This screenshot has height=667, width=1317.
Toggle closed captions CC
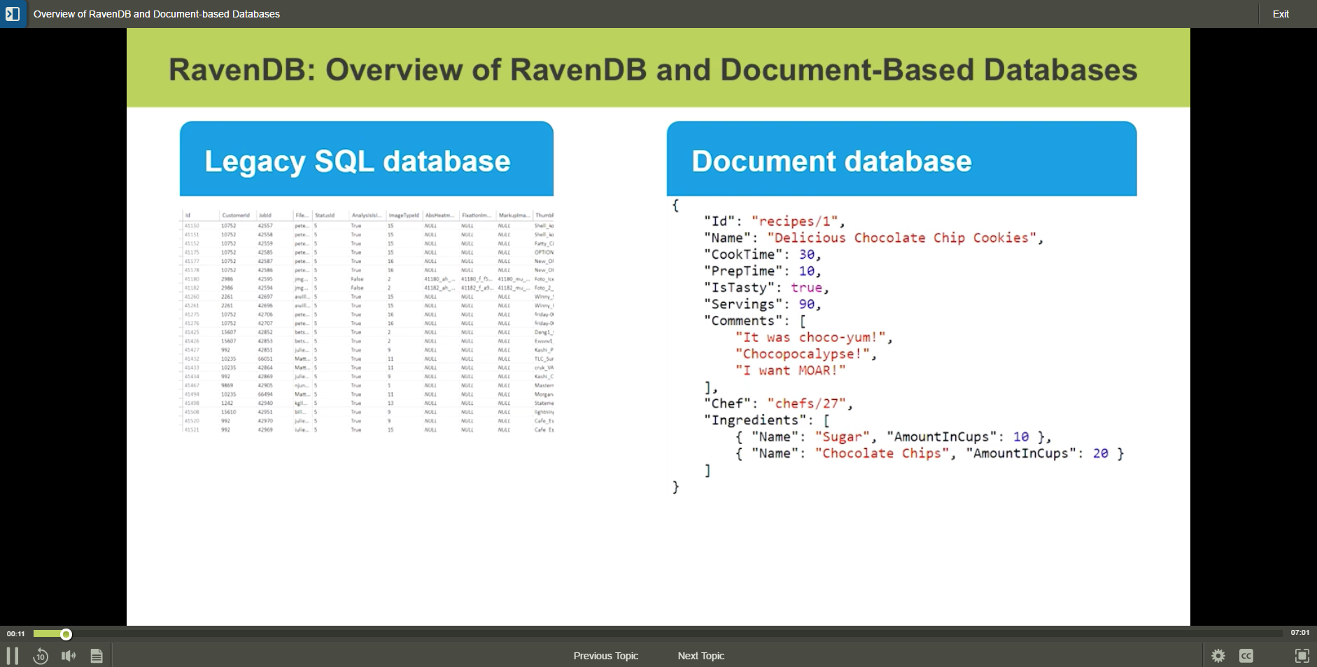(1246, 656)
